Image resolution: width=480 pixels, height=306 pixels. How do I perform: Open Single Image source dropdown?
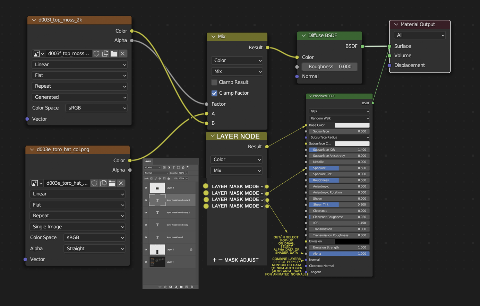[x=77, y=227]
